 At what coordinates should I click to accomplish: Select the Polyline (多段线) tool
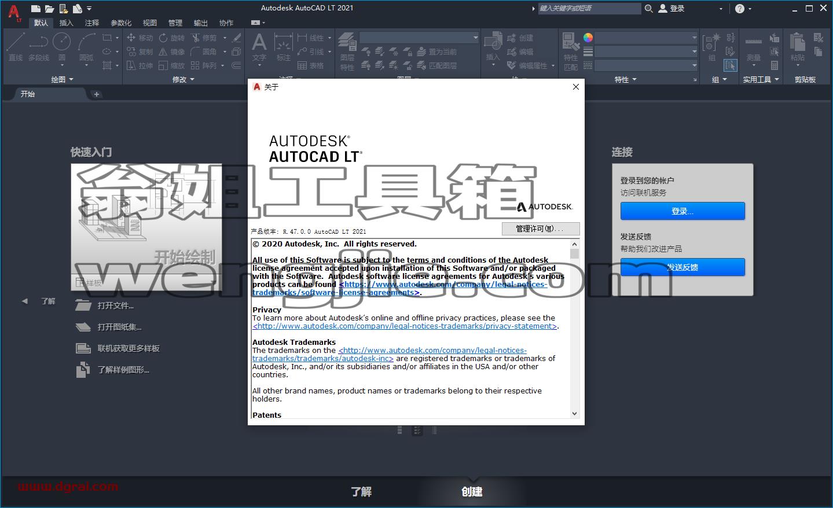click(39, 46)
